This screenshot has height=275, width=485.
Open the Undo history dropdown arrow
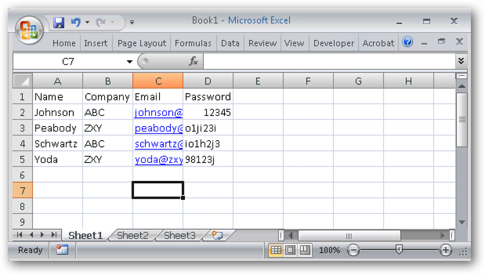[87, 22]
